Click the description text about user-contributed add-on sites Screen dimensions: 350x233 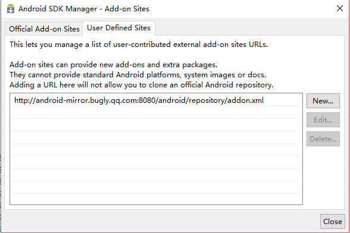[139, 45]
